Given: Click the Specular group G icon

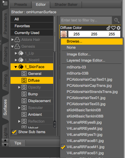Looking at the screenshot, I should pos(24,108).
